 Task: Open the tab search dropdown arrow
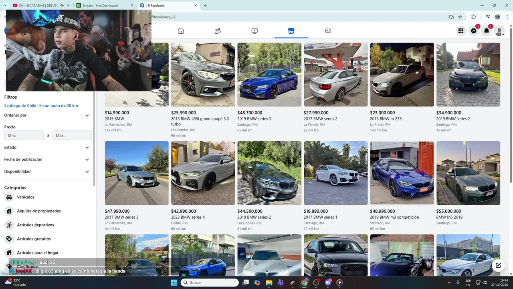point(5,6)
